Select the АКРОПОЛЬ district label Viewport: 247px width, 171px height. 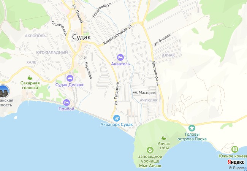click(x=35, y=36)
